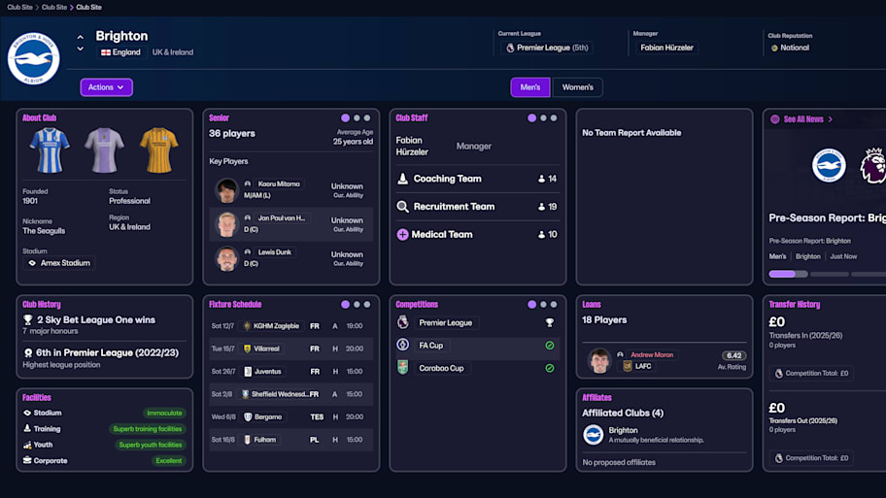Switch to the Men's tab
The image size is (886, 498).
click(530, 87)
